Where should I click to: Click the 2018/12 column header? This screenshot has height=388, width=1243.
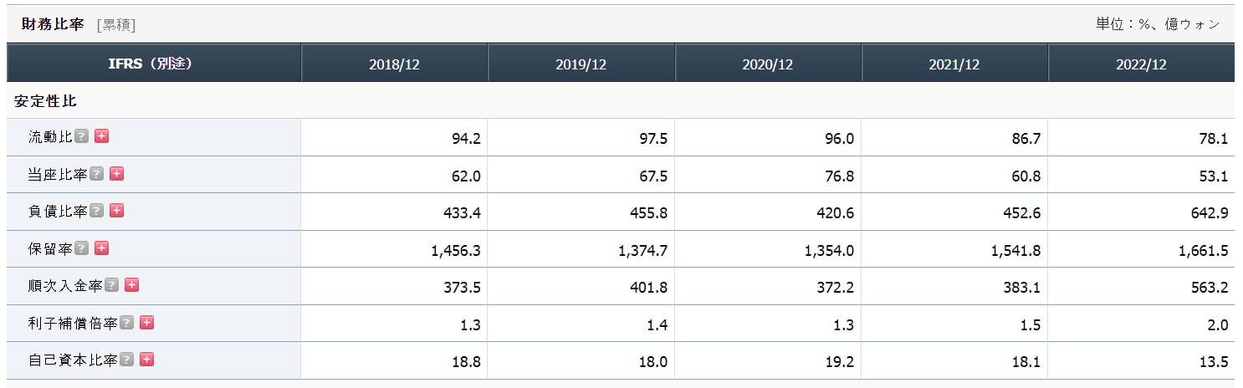click(394, 64)
